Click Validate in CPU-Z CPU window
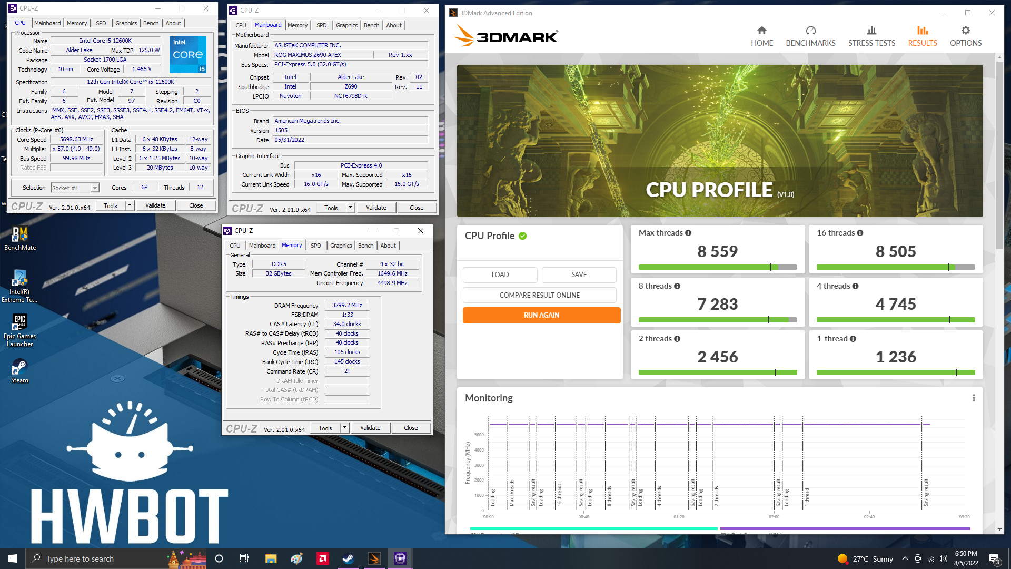Image resolution: width=1011 pixels, height=569 pixels. click(x=155, y=205)
